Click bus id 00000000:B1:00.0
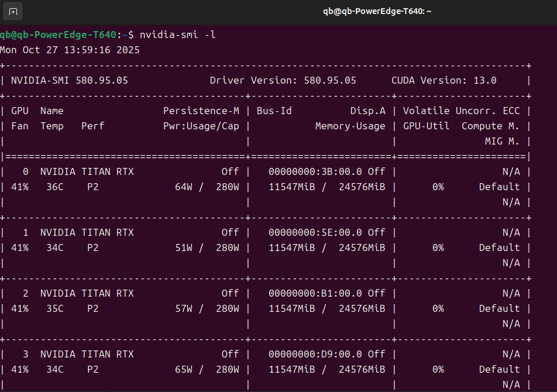Image resolution: width=557 pixels, height=392 pixels. click(x=315, y=294)
